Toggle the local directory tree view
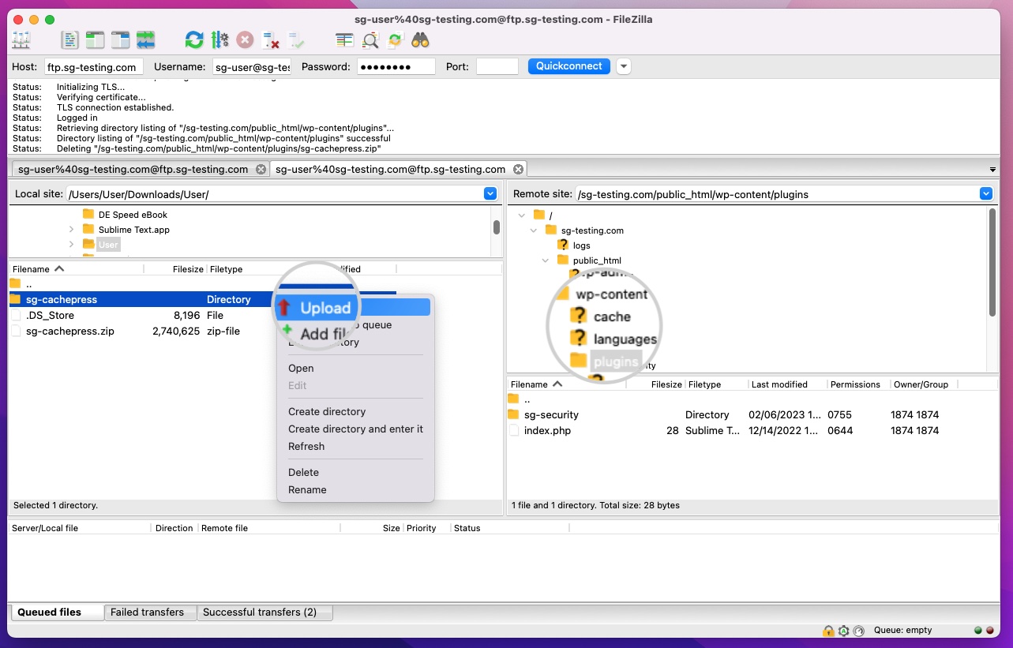The width and height of the screenshot is (1013, 648). coord(96,39)
